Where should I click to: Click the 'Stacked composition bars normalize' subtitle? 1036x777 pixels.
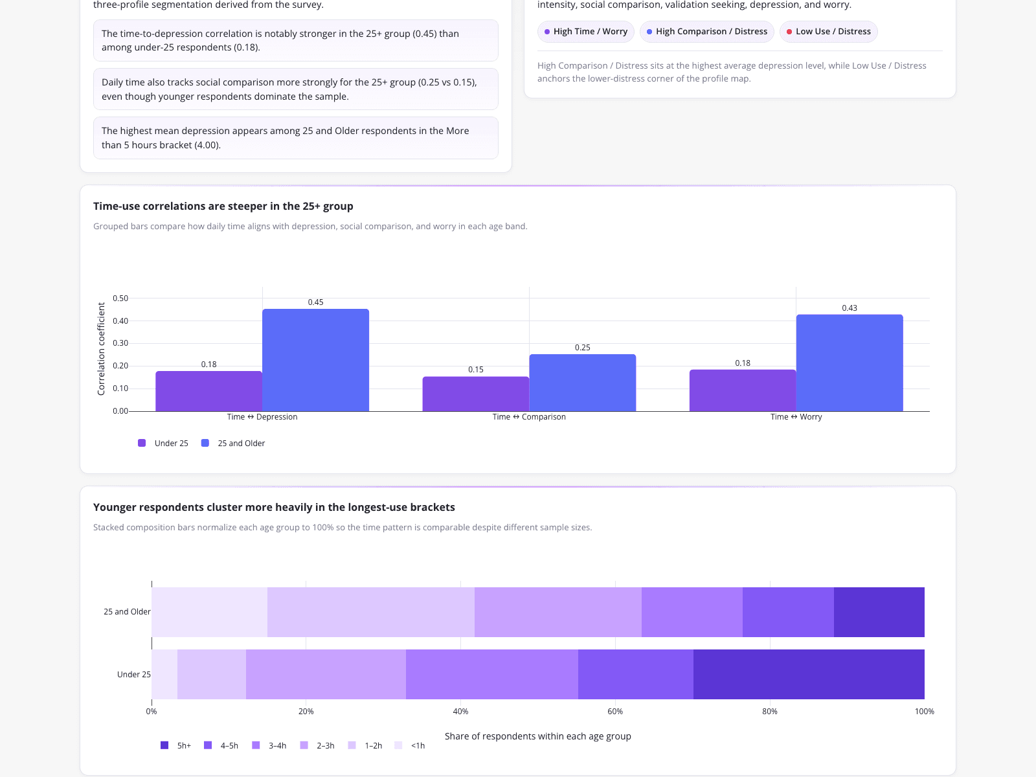click(x=343, y=528)
